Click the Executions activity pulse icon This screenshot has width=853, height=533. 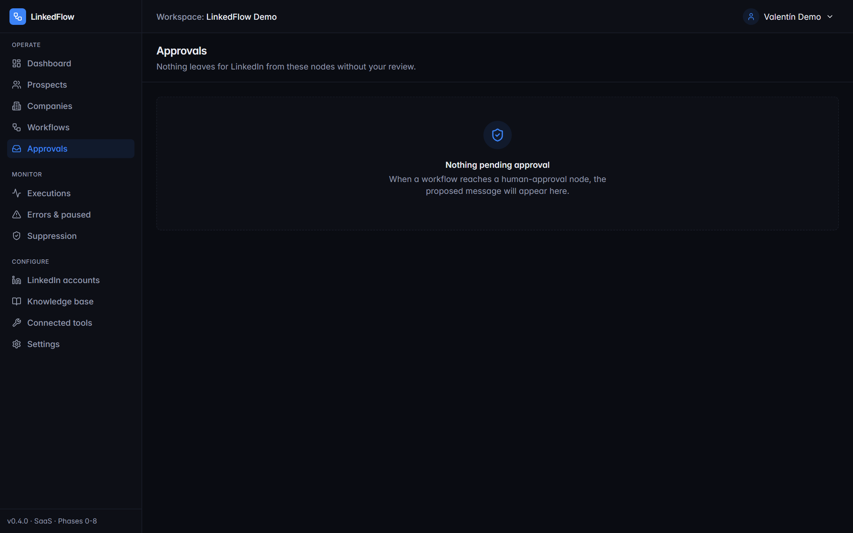pyautogui.click(x=17, y=193)
